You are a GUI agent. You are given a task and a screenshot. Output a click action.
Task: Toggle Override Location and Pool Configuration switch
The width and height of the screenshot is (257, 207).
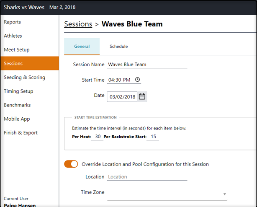pos(71,164)
